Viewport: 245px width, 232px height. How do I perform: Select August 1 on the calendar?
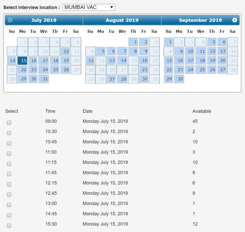tap(133, 42)
